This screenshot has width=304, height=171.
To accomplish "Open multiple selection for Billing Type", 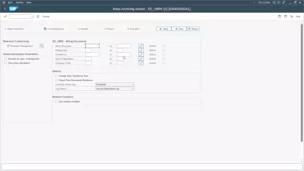I will pos(141,50).
